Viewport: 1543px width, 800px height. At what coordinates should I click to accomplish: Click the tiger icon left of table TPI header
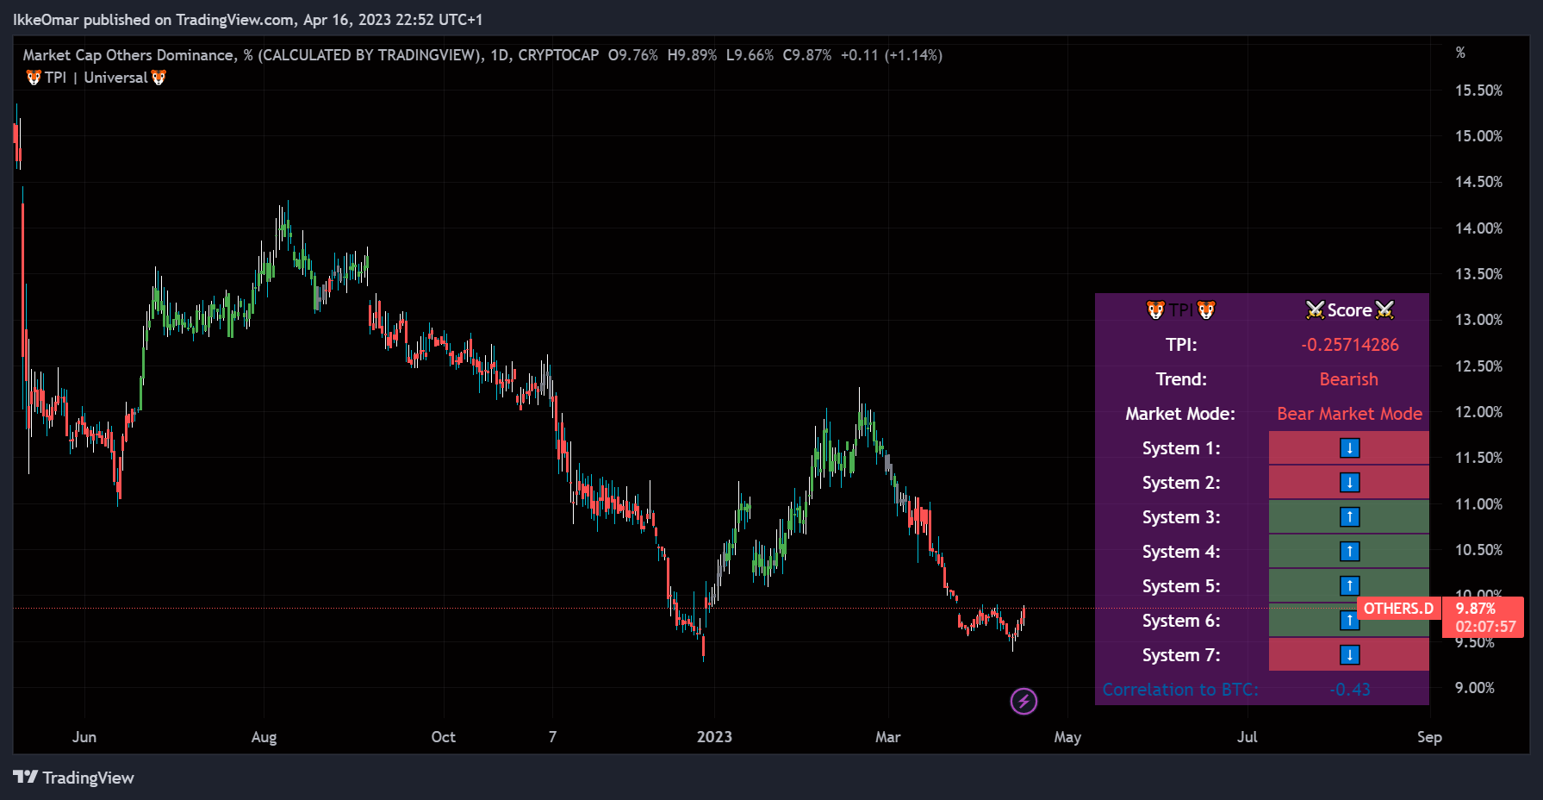tap(1155, 310)
